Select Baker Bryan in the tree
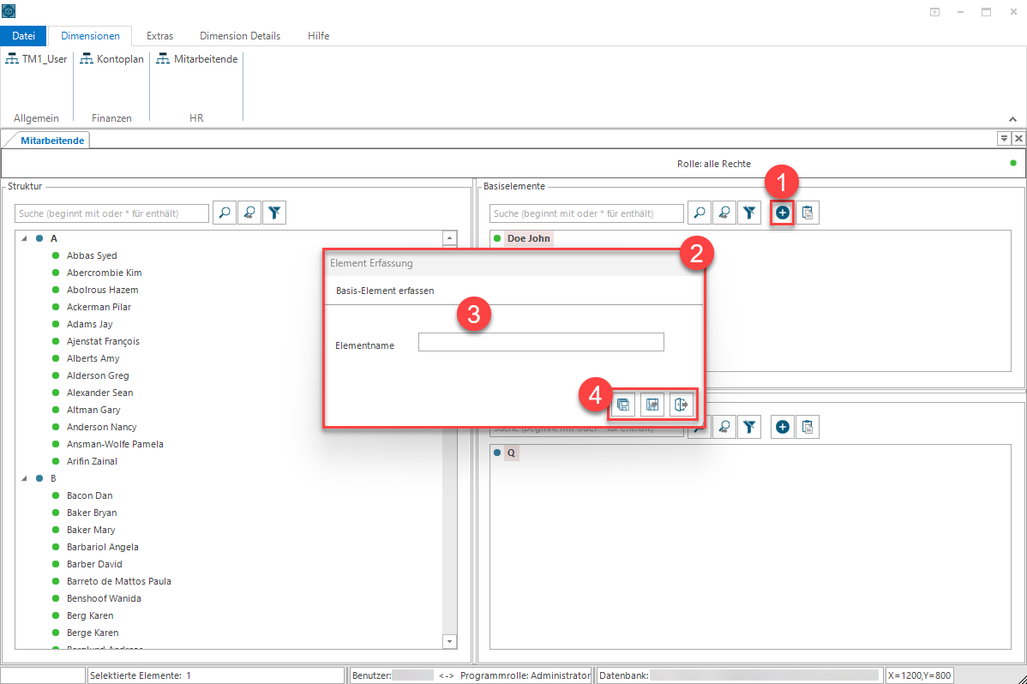The image size is (1027, 684). (92, 513)
